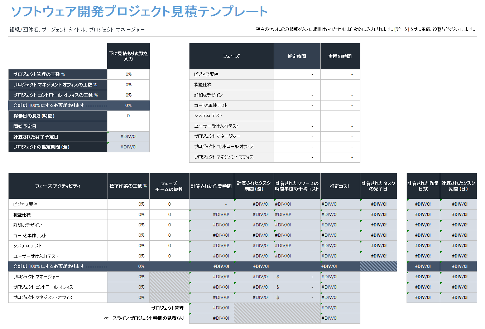485x329 pixels.
Task: Click the team size cell for 機能仕様 activity
Action: click(169, 215)
